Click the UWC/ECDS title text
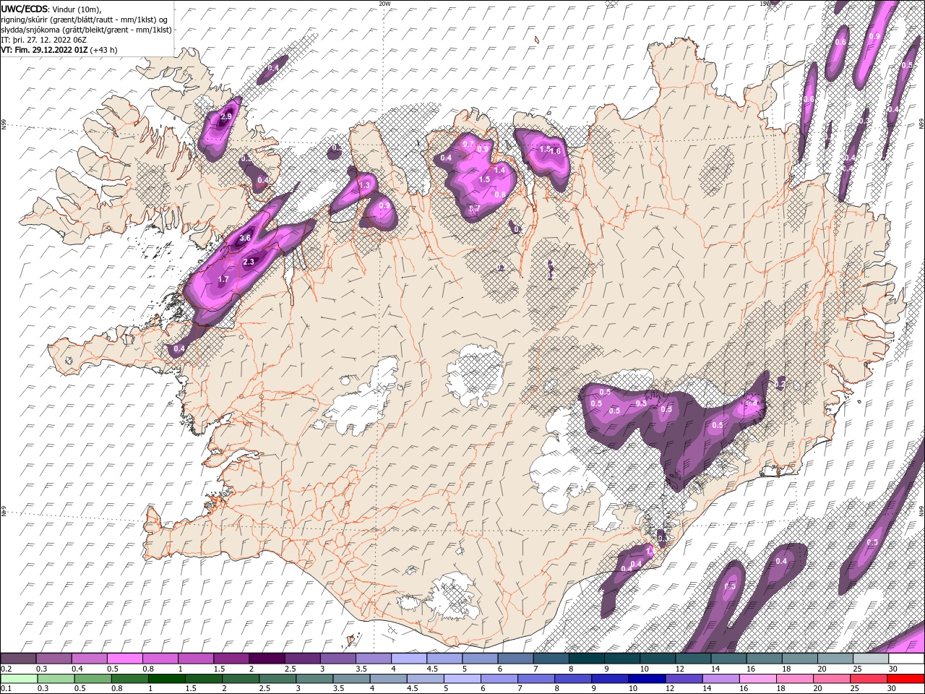 click(25, 9)
